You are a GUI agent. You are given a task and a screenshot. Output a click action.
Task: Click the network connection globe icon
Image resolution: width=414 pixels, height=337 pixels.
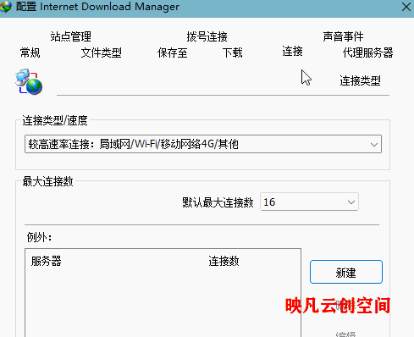pos(29,81)
